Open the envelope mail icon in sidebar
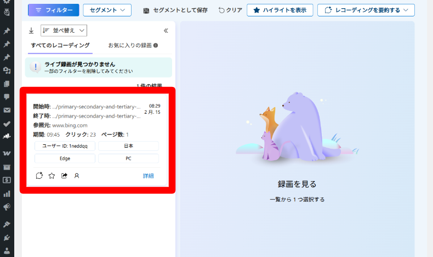 point(7,110)
